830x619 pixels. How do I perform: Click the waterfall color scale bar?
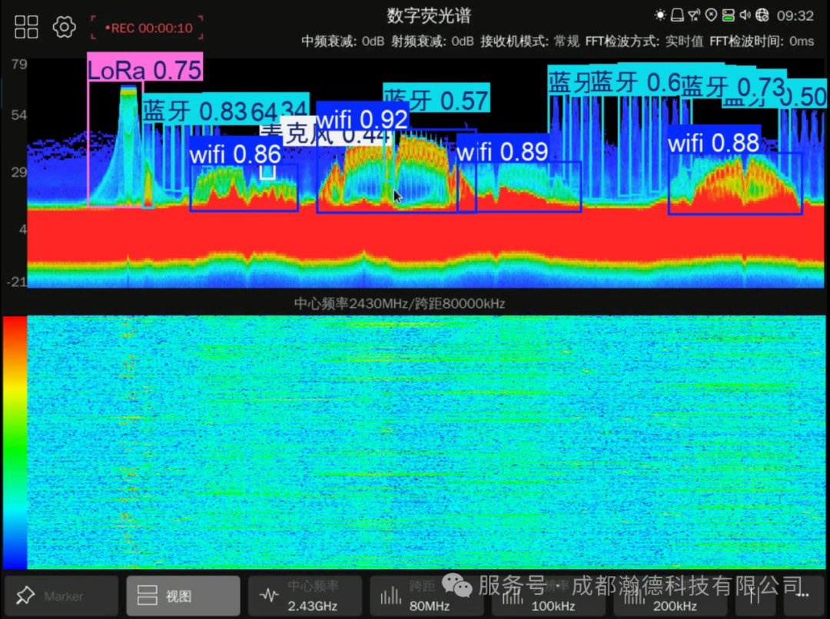15,442
